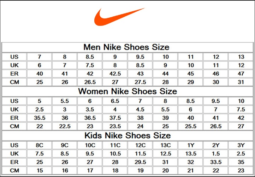Select the 27.5 cell in Men's CM row
This screenshot has width=255, height=177.
tap(140, 82)
